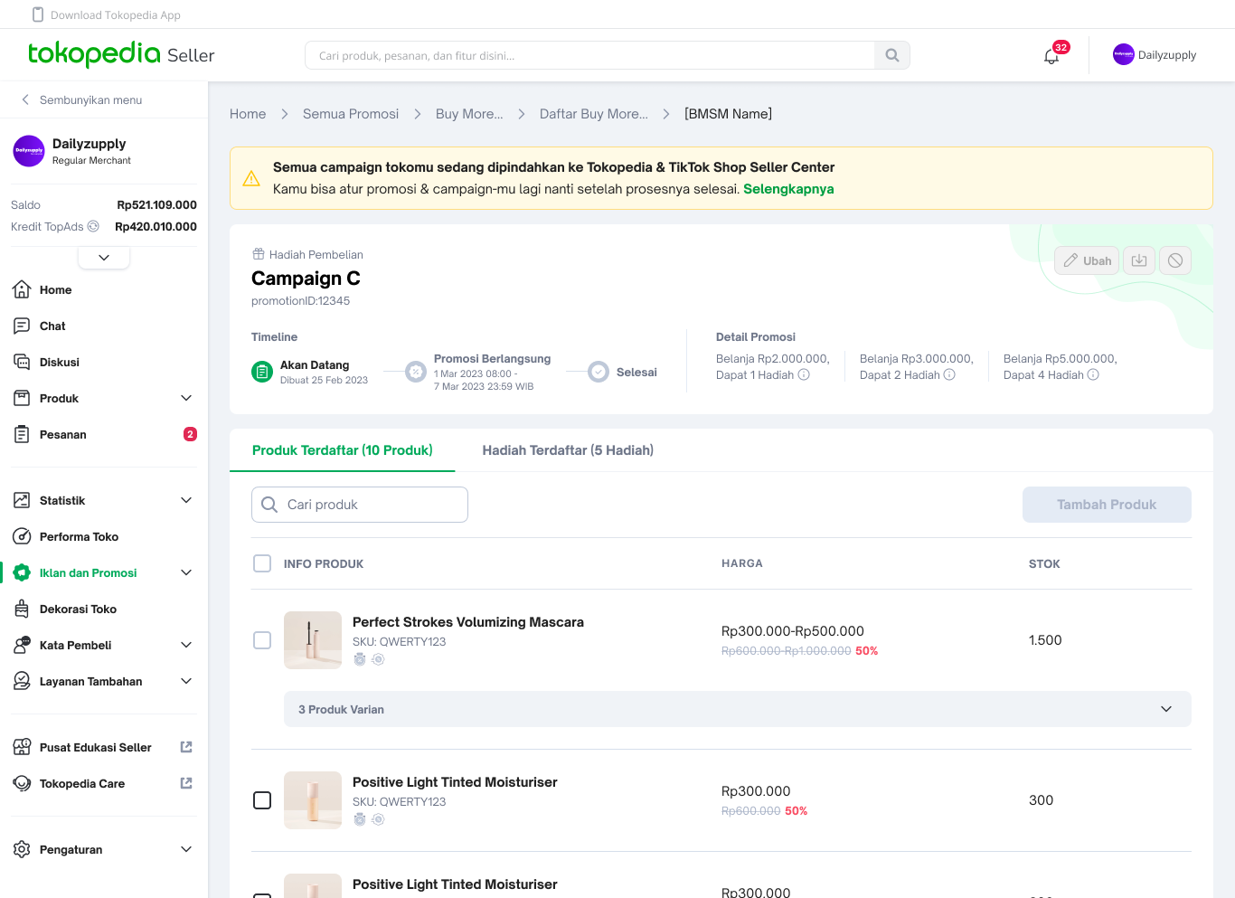This screenshot has width=1235, height=898.
Task: Click the cancel campaign circle-slash icon
Action: tap(1174, 260)
